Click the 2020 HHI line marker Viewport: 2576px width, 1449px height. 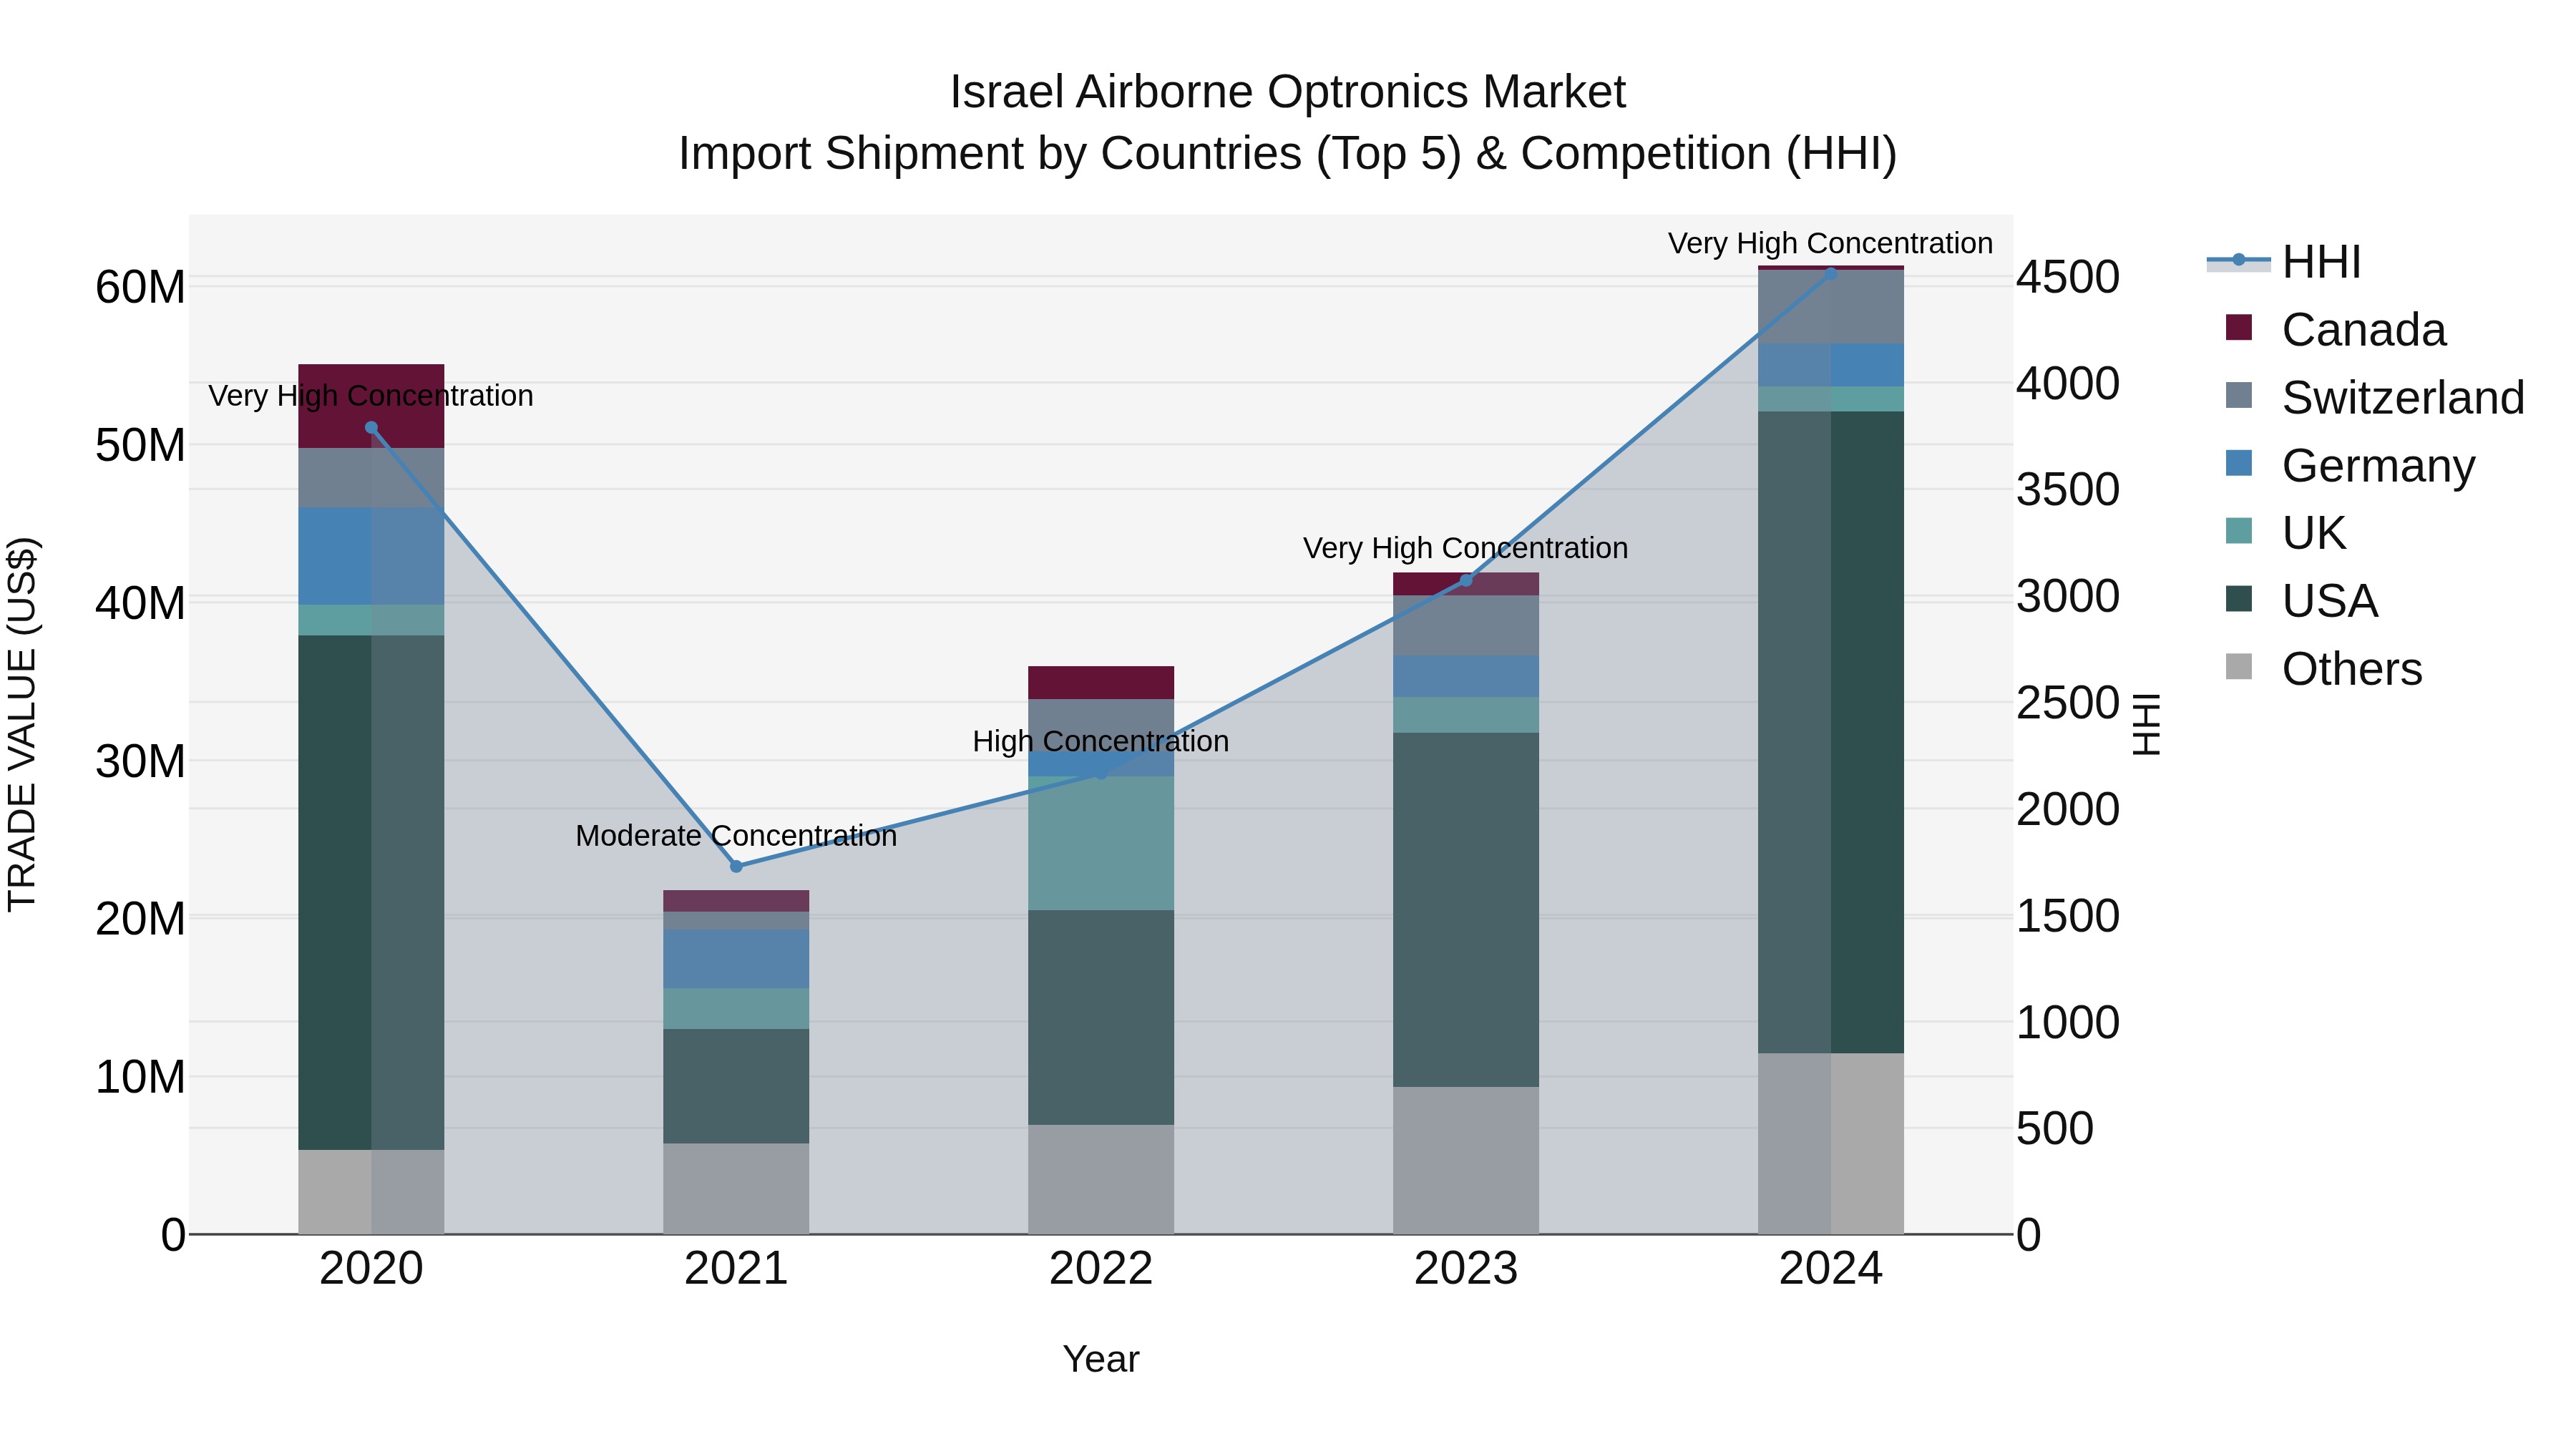coord(371,428)
